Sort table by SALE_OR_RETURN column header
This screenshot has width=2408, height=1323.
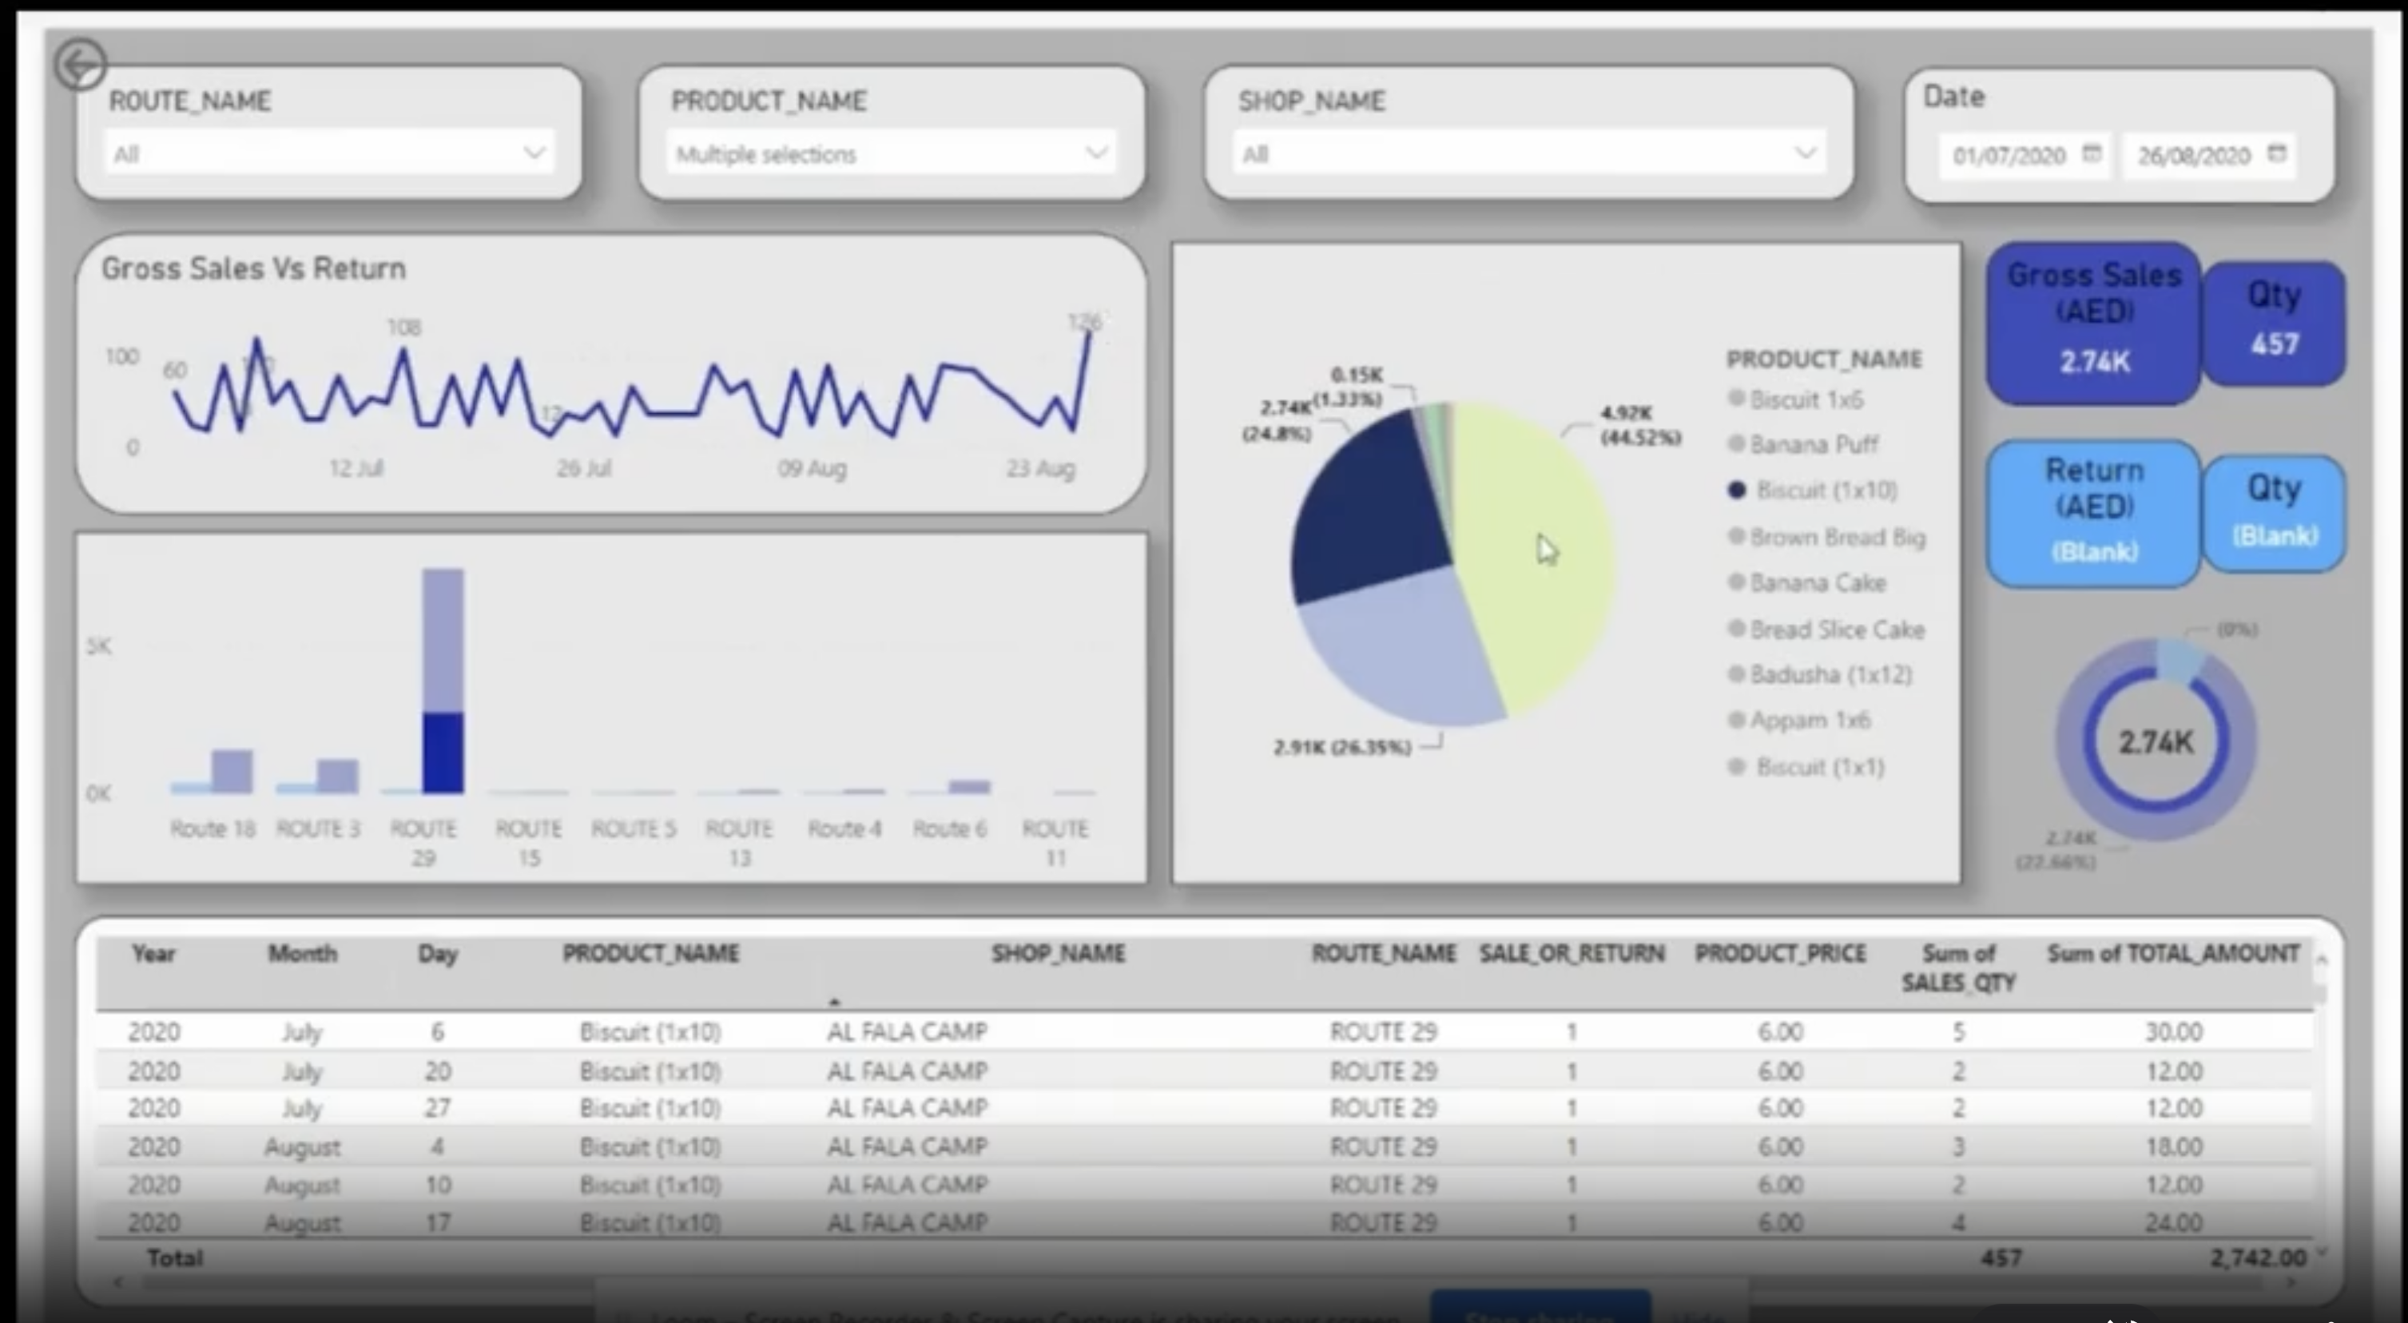click(x=1572, y=954)
